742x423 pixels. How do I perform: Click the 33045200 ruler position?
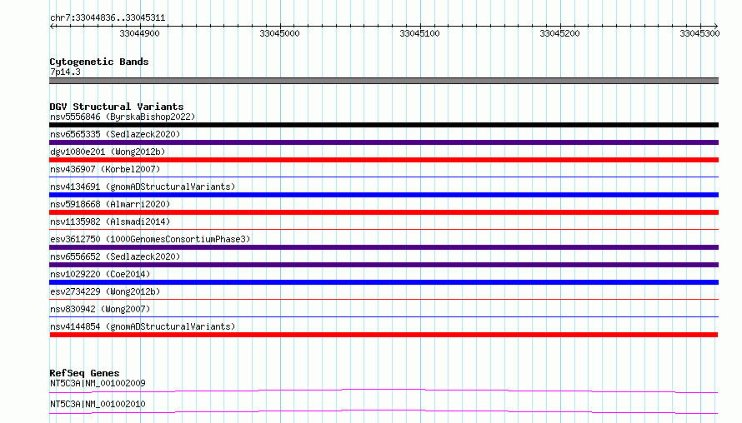559,33
